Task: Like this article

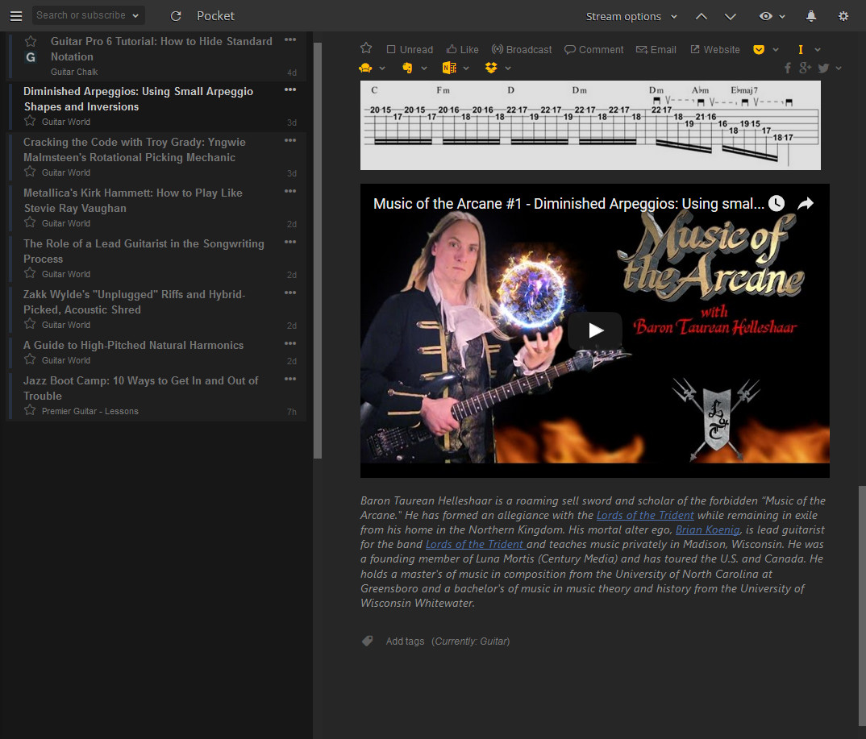Action: 462,50
